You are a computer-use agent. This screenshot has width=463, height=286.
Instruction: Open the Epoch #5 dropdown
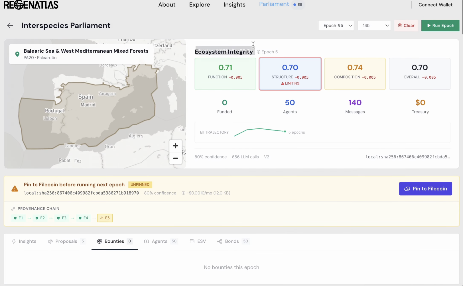[x=336, y=26]
